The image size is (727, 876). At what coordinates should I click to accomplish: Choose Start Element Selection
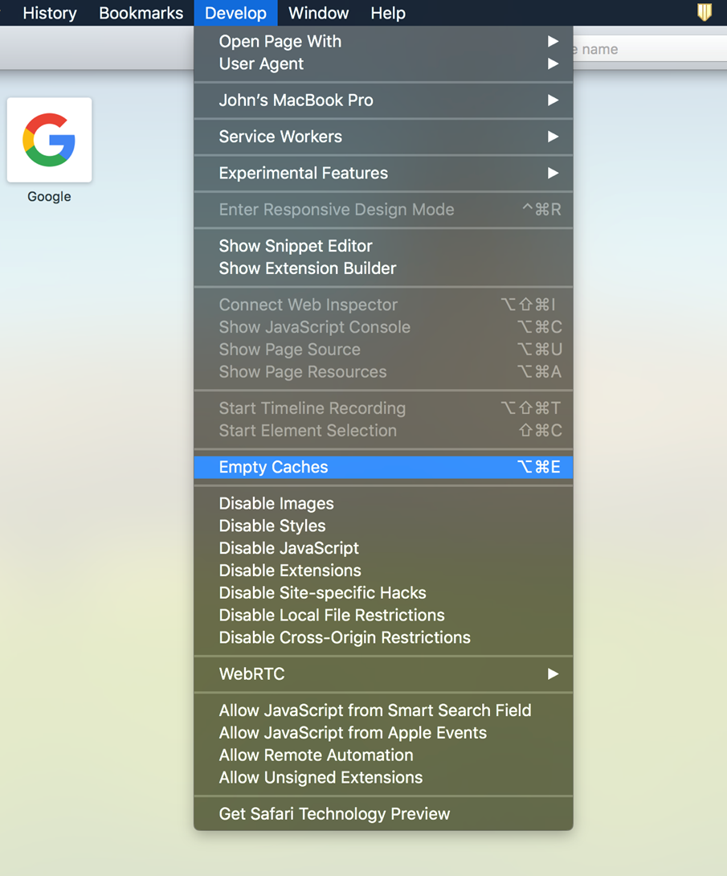click(x=384, y=430)
